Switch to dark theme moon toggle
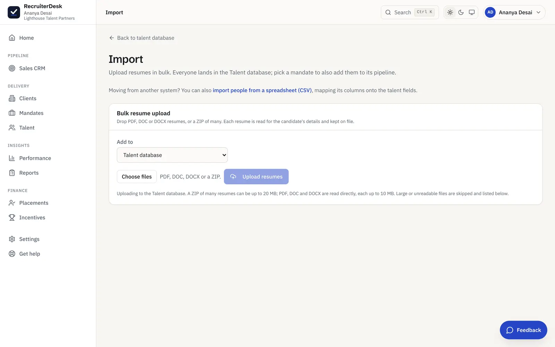Screen dimensions: 555x347 click(461, 12)
